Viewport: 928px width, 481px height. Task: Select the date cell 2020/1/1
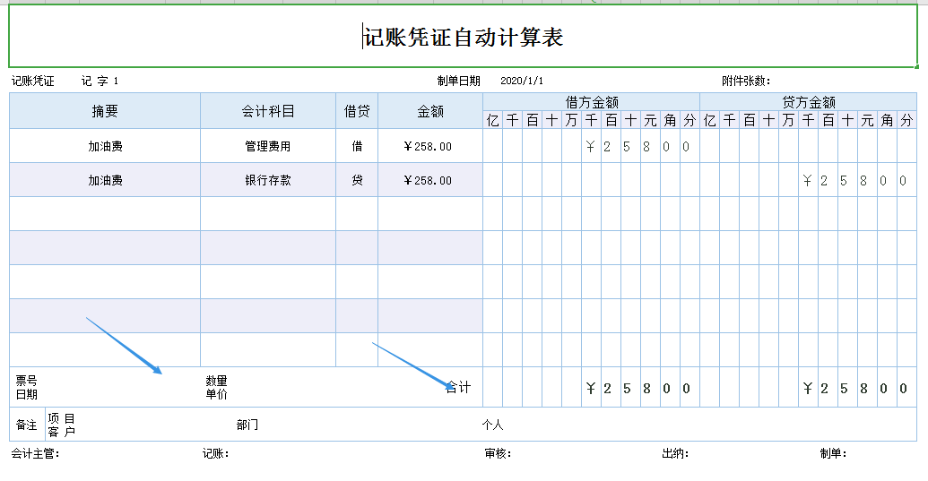(522, 81)
